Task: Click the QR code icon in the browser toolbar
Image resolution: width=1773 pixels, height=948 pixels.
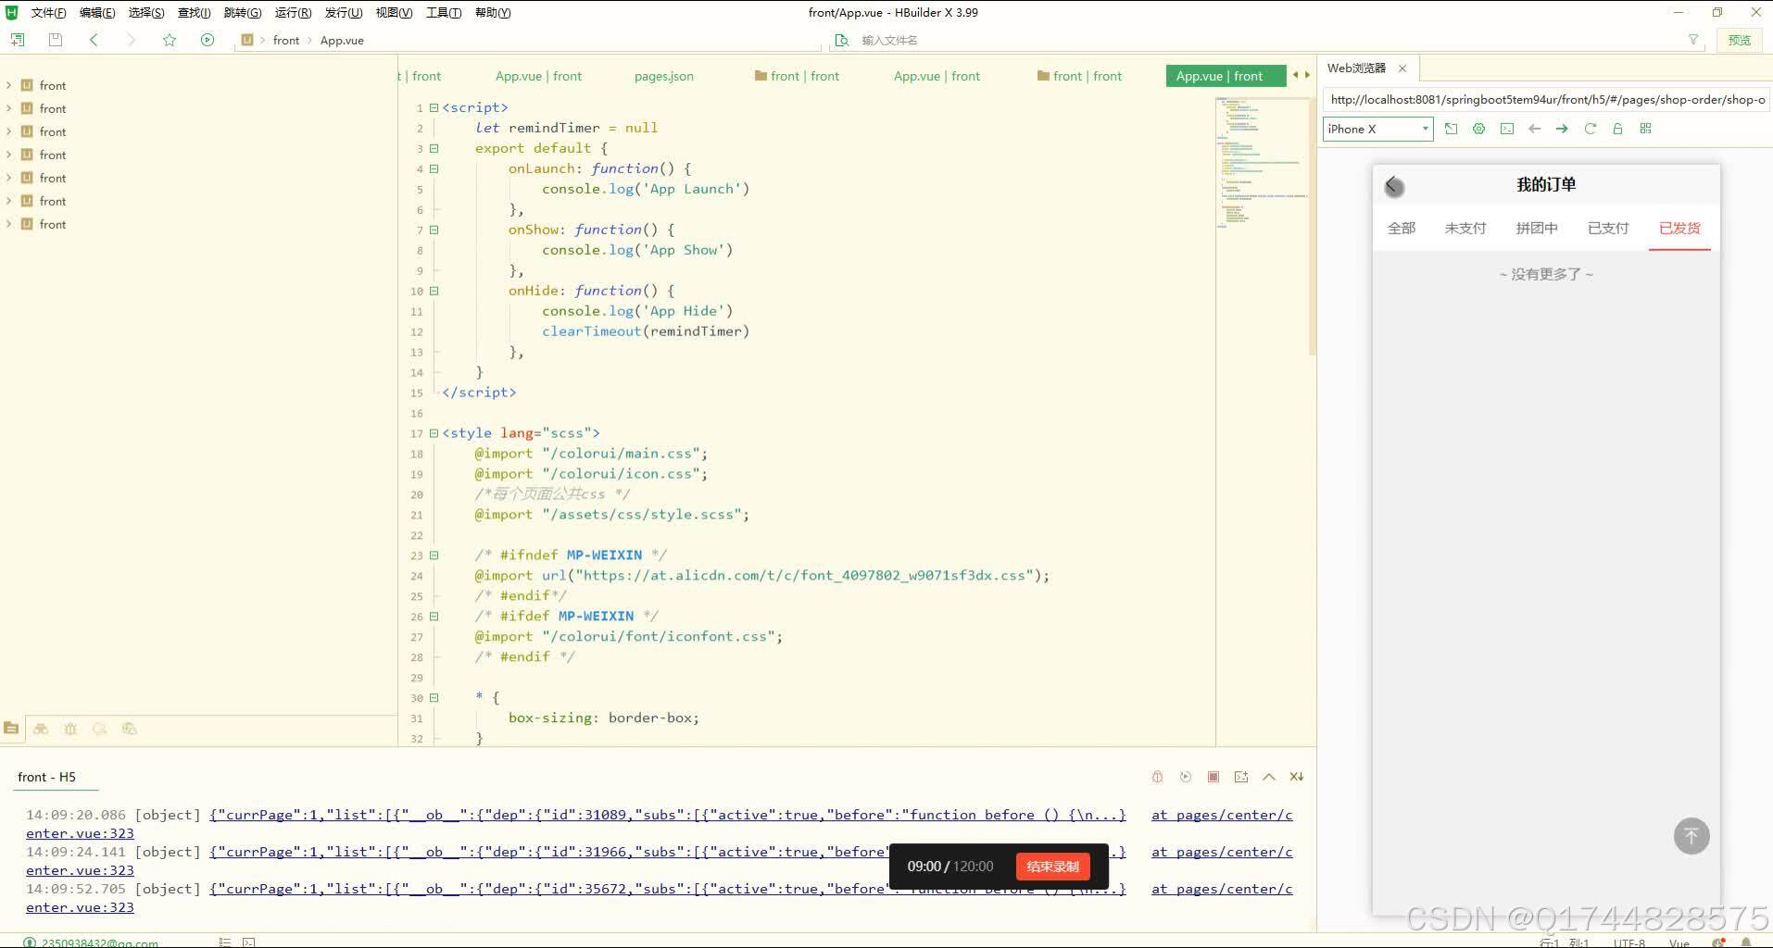Action: pyautogui.click(x=1645, y=129)
